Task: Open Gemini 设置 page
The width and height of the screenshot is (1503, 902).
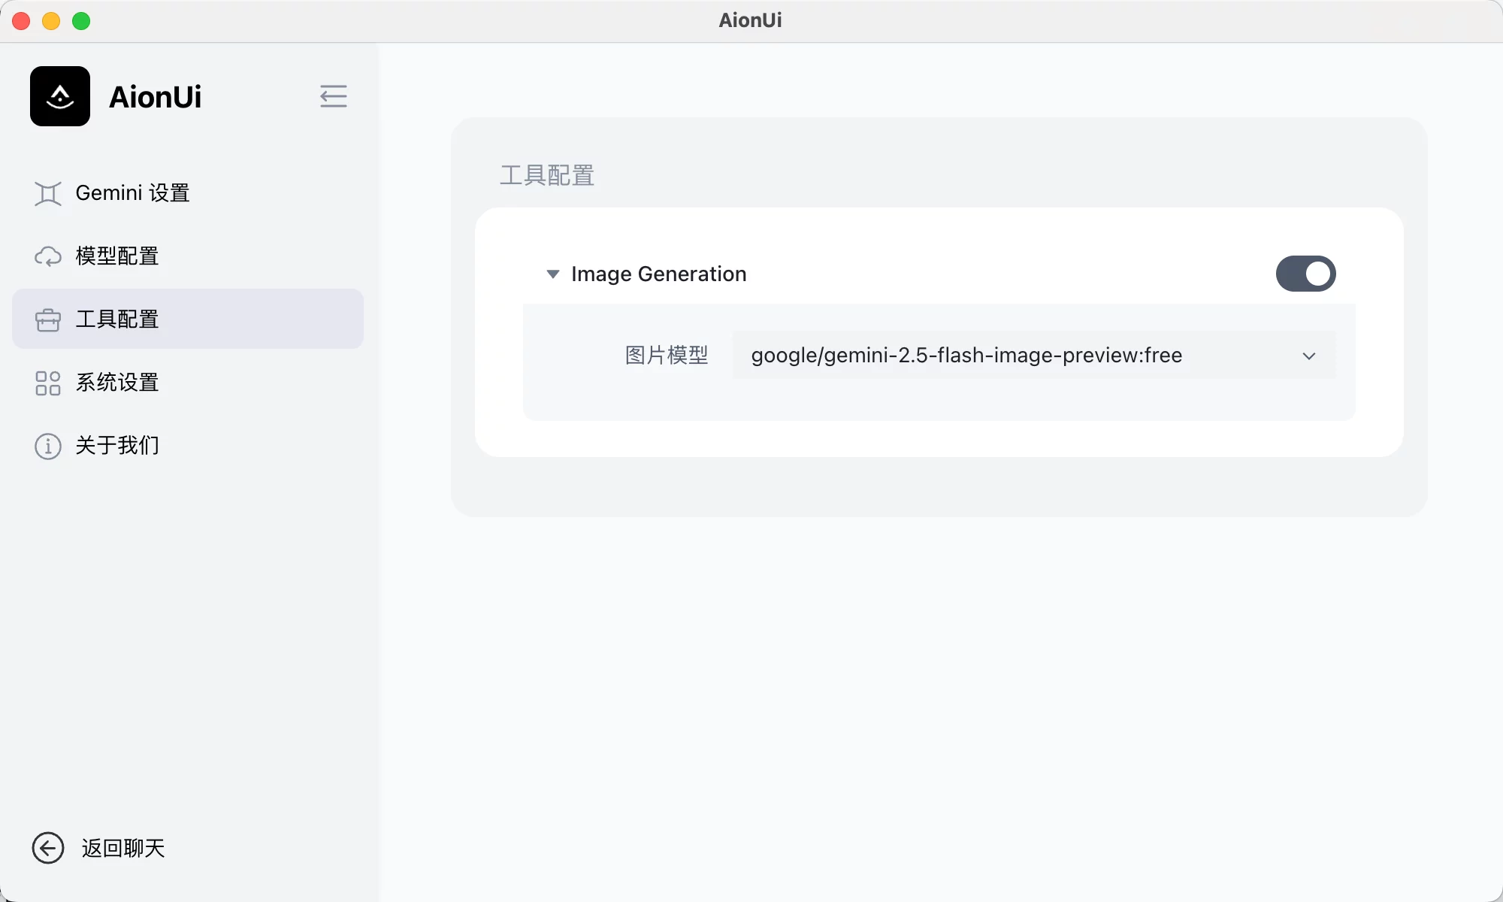Action: (x=188, y=193)
